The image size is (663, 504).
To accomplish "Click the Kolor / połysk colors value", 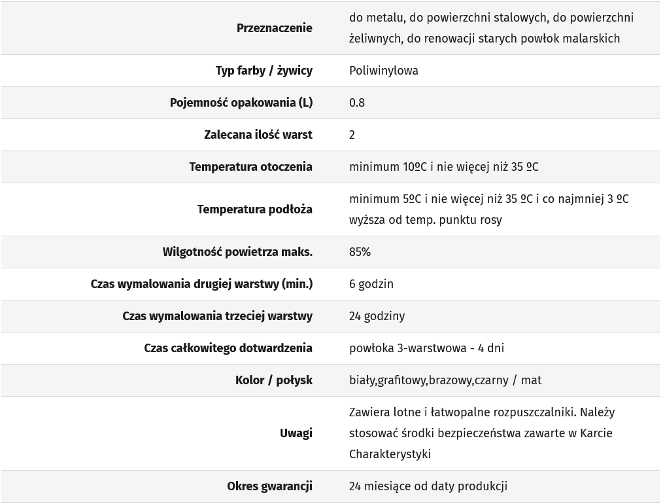I will click(445, 380).
